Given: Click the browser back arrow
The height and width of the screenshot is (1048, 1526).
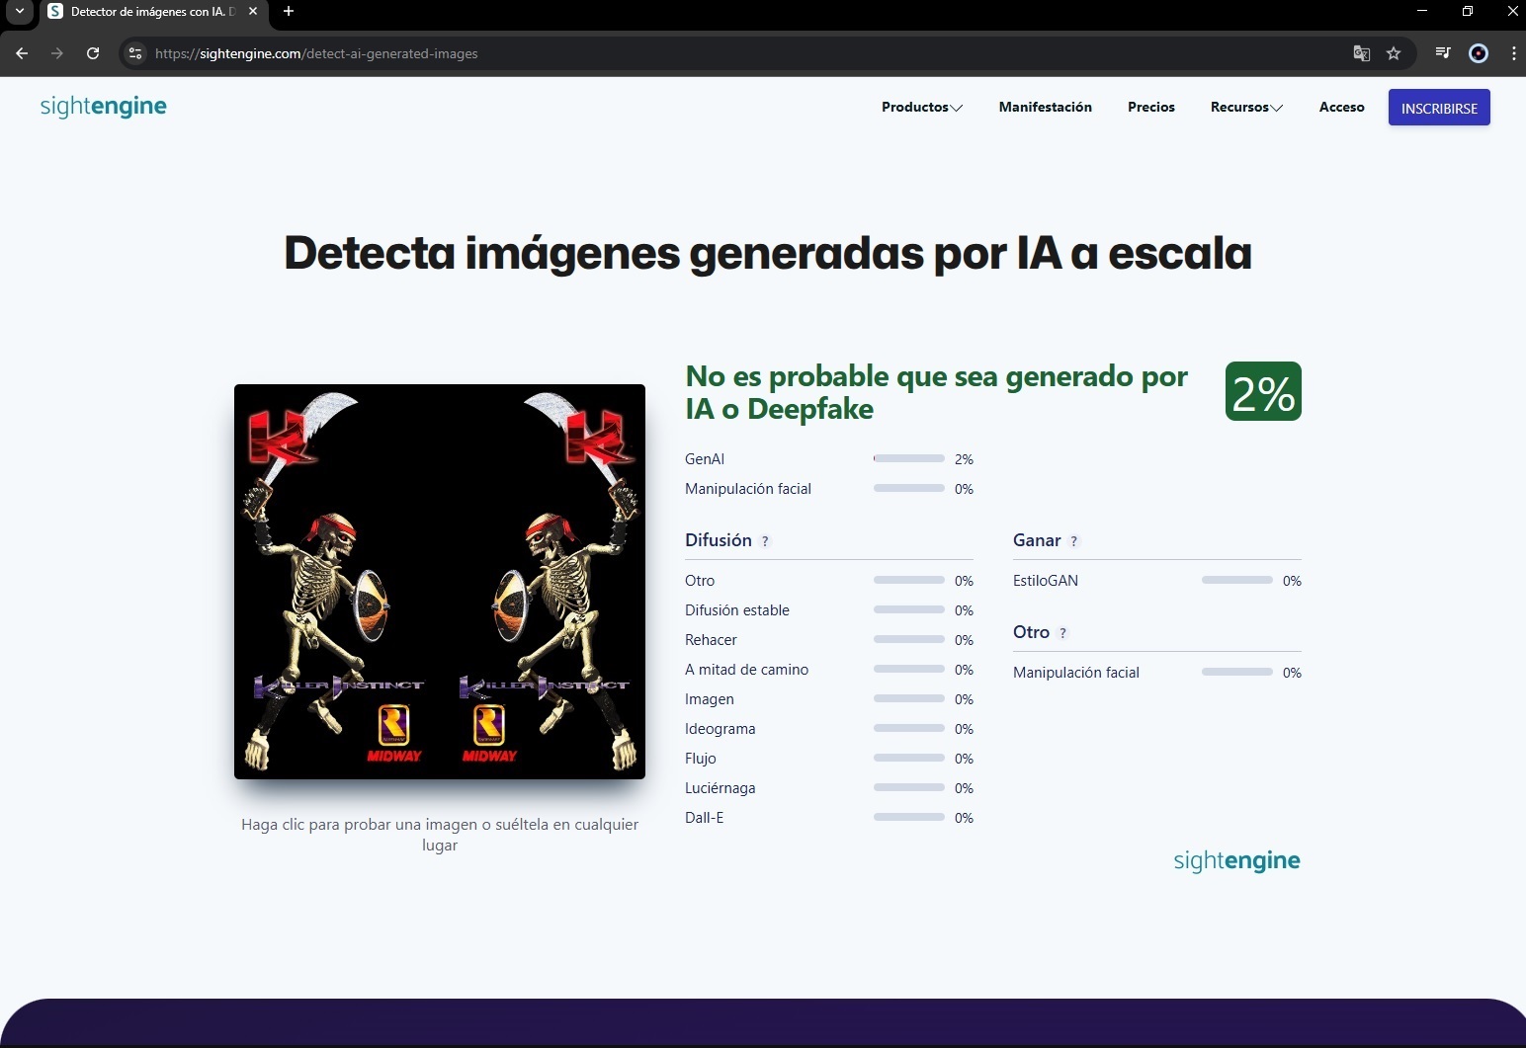Looking at the screenshot, I should tap(22, 53).
